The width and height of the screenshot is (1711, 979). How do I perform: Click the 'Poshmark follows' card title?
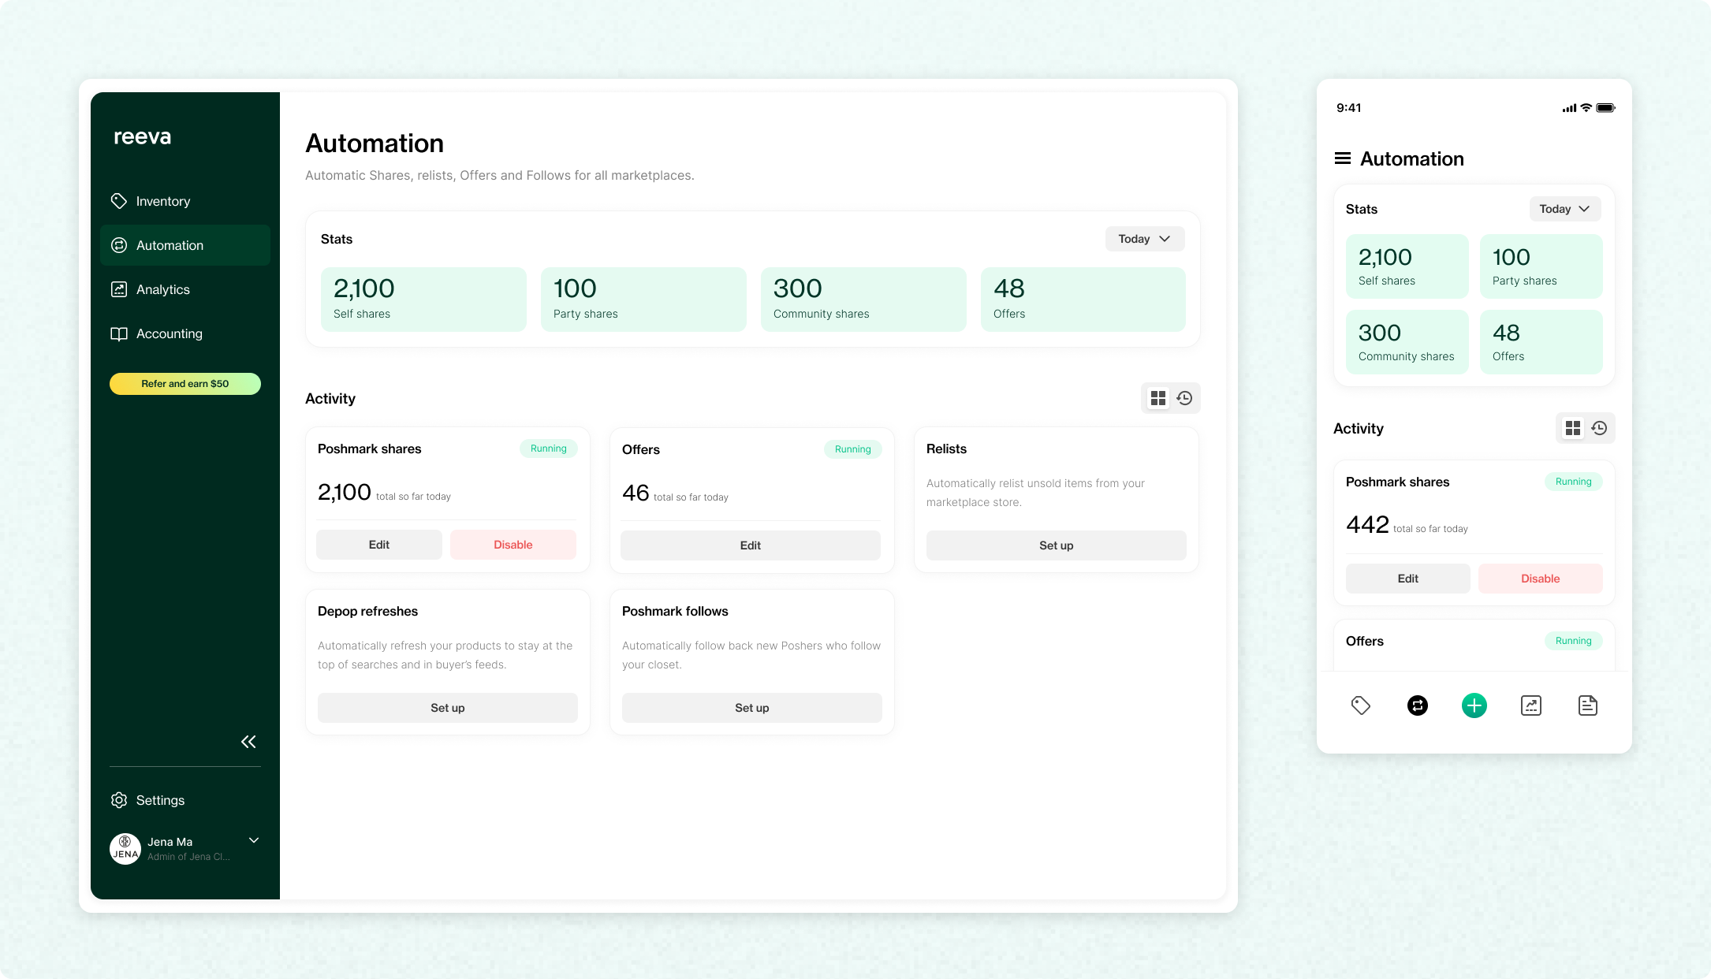675,611
